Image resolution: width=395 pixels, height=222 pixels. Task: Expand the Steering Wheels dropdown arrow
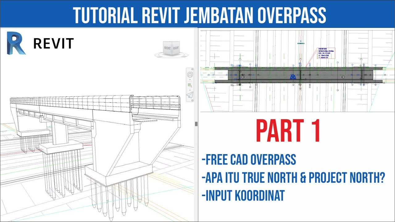(x=190, y=80)
